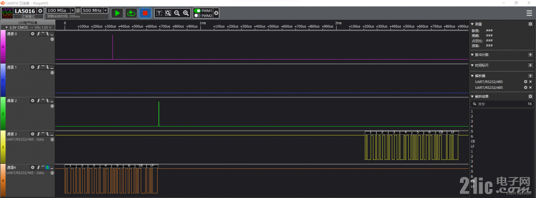Image resolution: width=536 pixels, height=198 pixels.
Task: Remove the first UART/RS232/485 analyzer
Action: (531, 82)
